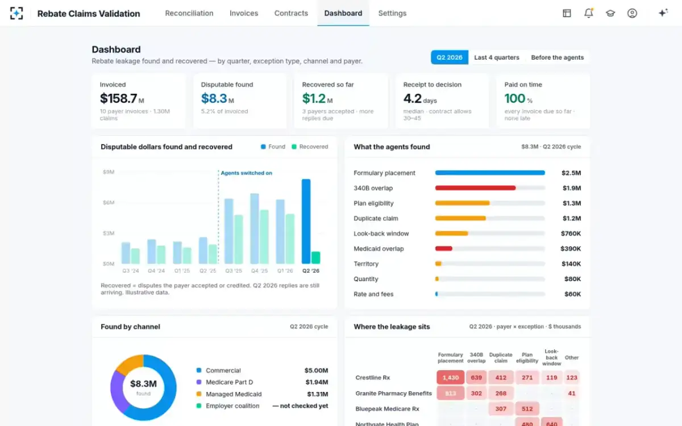Image resolution: width=682 pixels, height=426 pixels.
Task: Go to the Invoices tab
Action: coord(244,13)
